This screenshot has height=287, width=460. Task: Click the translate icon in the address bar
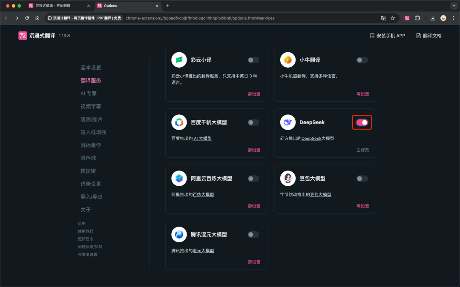[384, 18]
